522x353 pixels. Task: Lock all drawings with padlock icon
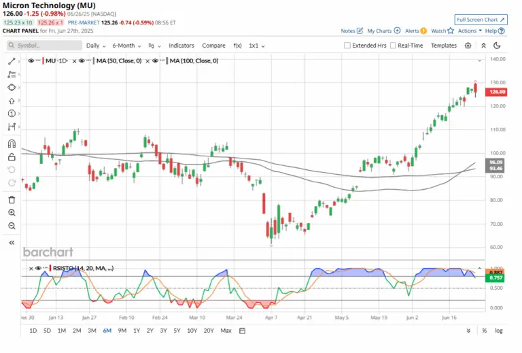(x=12, y=156)
